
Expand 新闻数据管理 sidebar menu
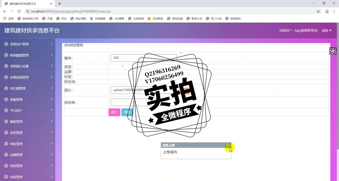pos(28,55)
